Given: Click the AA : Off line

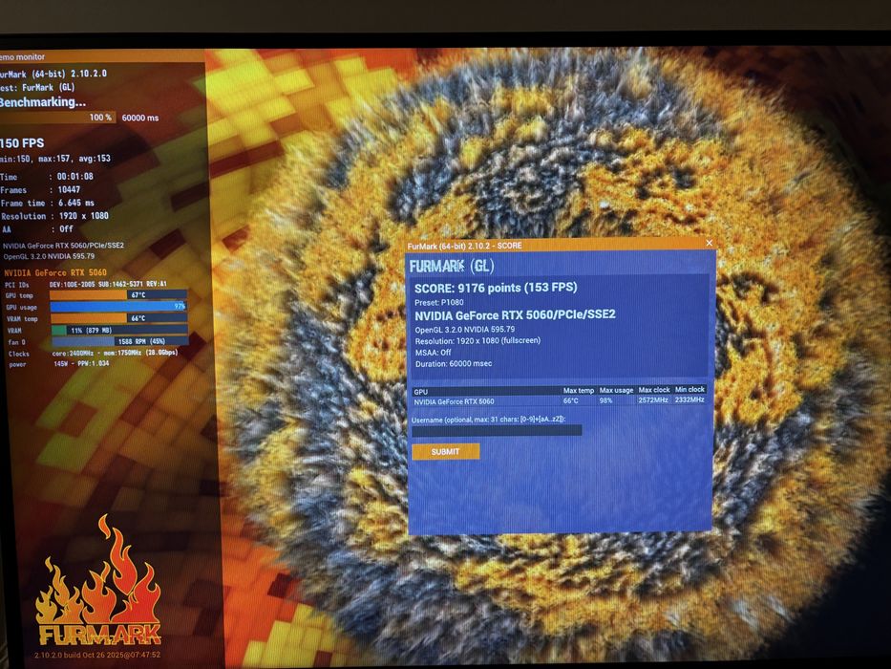Looking at the screenshot, I should tap(37, 229).
